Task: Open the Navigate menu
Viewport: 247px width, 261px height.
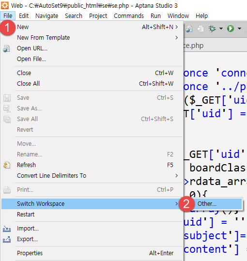Action: 47,16
